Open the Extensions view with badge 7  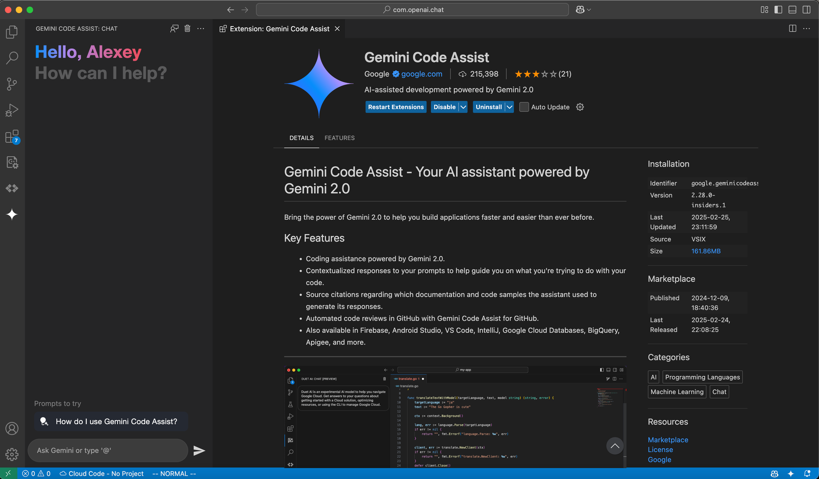point(12,137)
